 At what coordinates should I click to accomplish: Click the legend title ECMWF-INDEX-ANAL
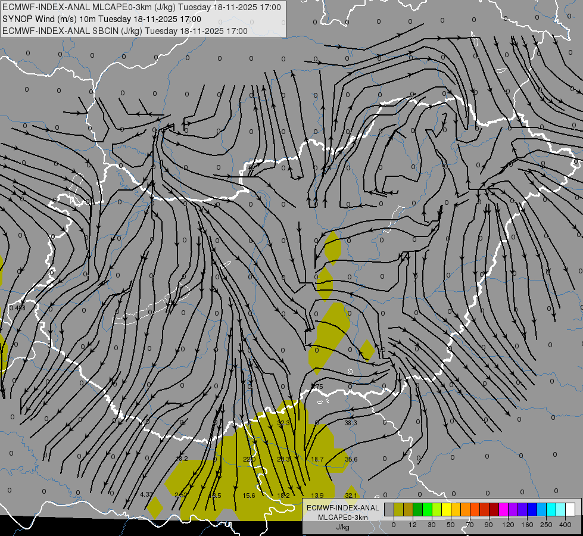point(343,508)
